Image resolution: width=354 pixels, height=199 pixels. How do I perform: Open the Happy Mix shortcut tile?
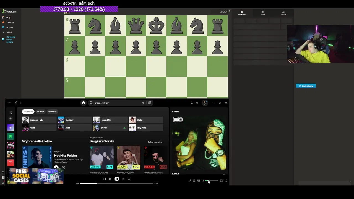[x=110, y=120]
